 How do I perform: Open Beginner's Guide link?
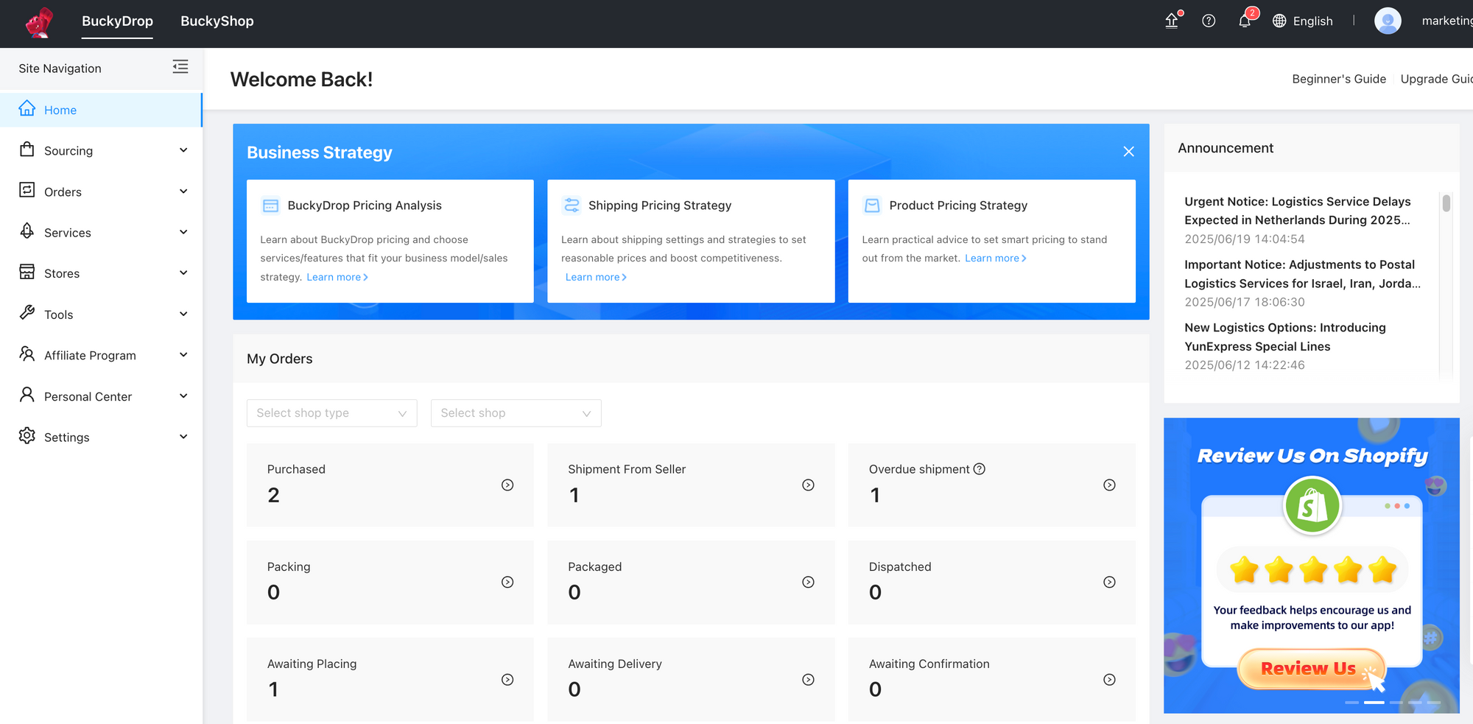click(1339, 79)
